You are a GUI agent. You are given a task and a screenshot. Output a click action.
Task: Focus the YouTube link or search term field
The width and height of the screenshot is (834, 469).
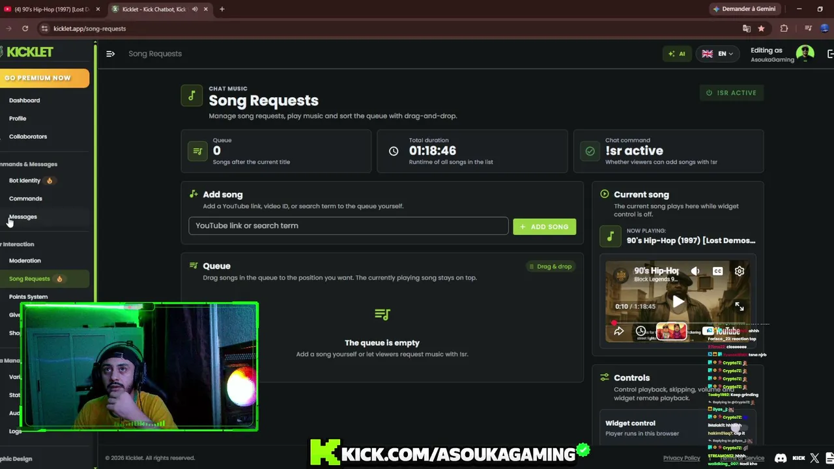point(348,226)
